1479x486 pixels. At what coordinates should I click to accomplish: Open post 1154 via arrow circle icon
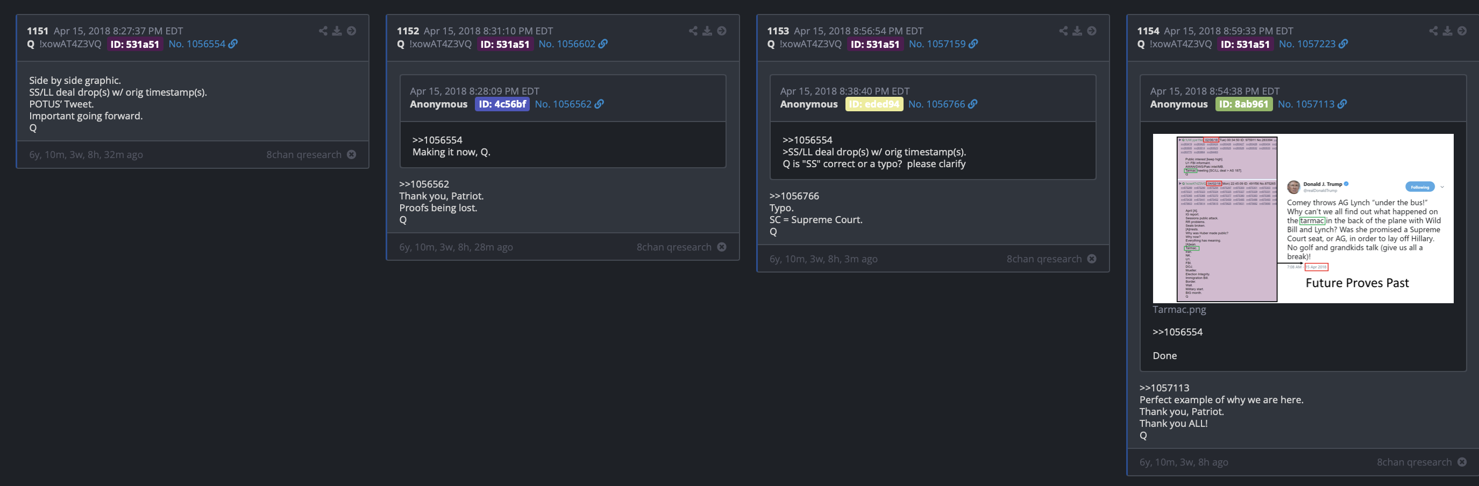1462,31
